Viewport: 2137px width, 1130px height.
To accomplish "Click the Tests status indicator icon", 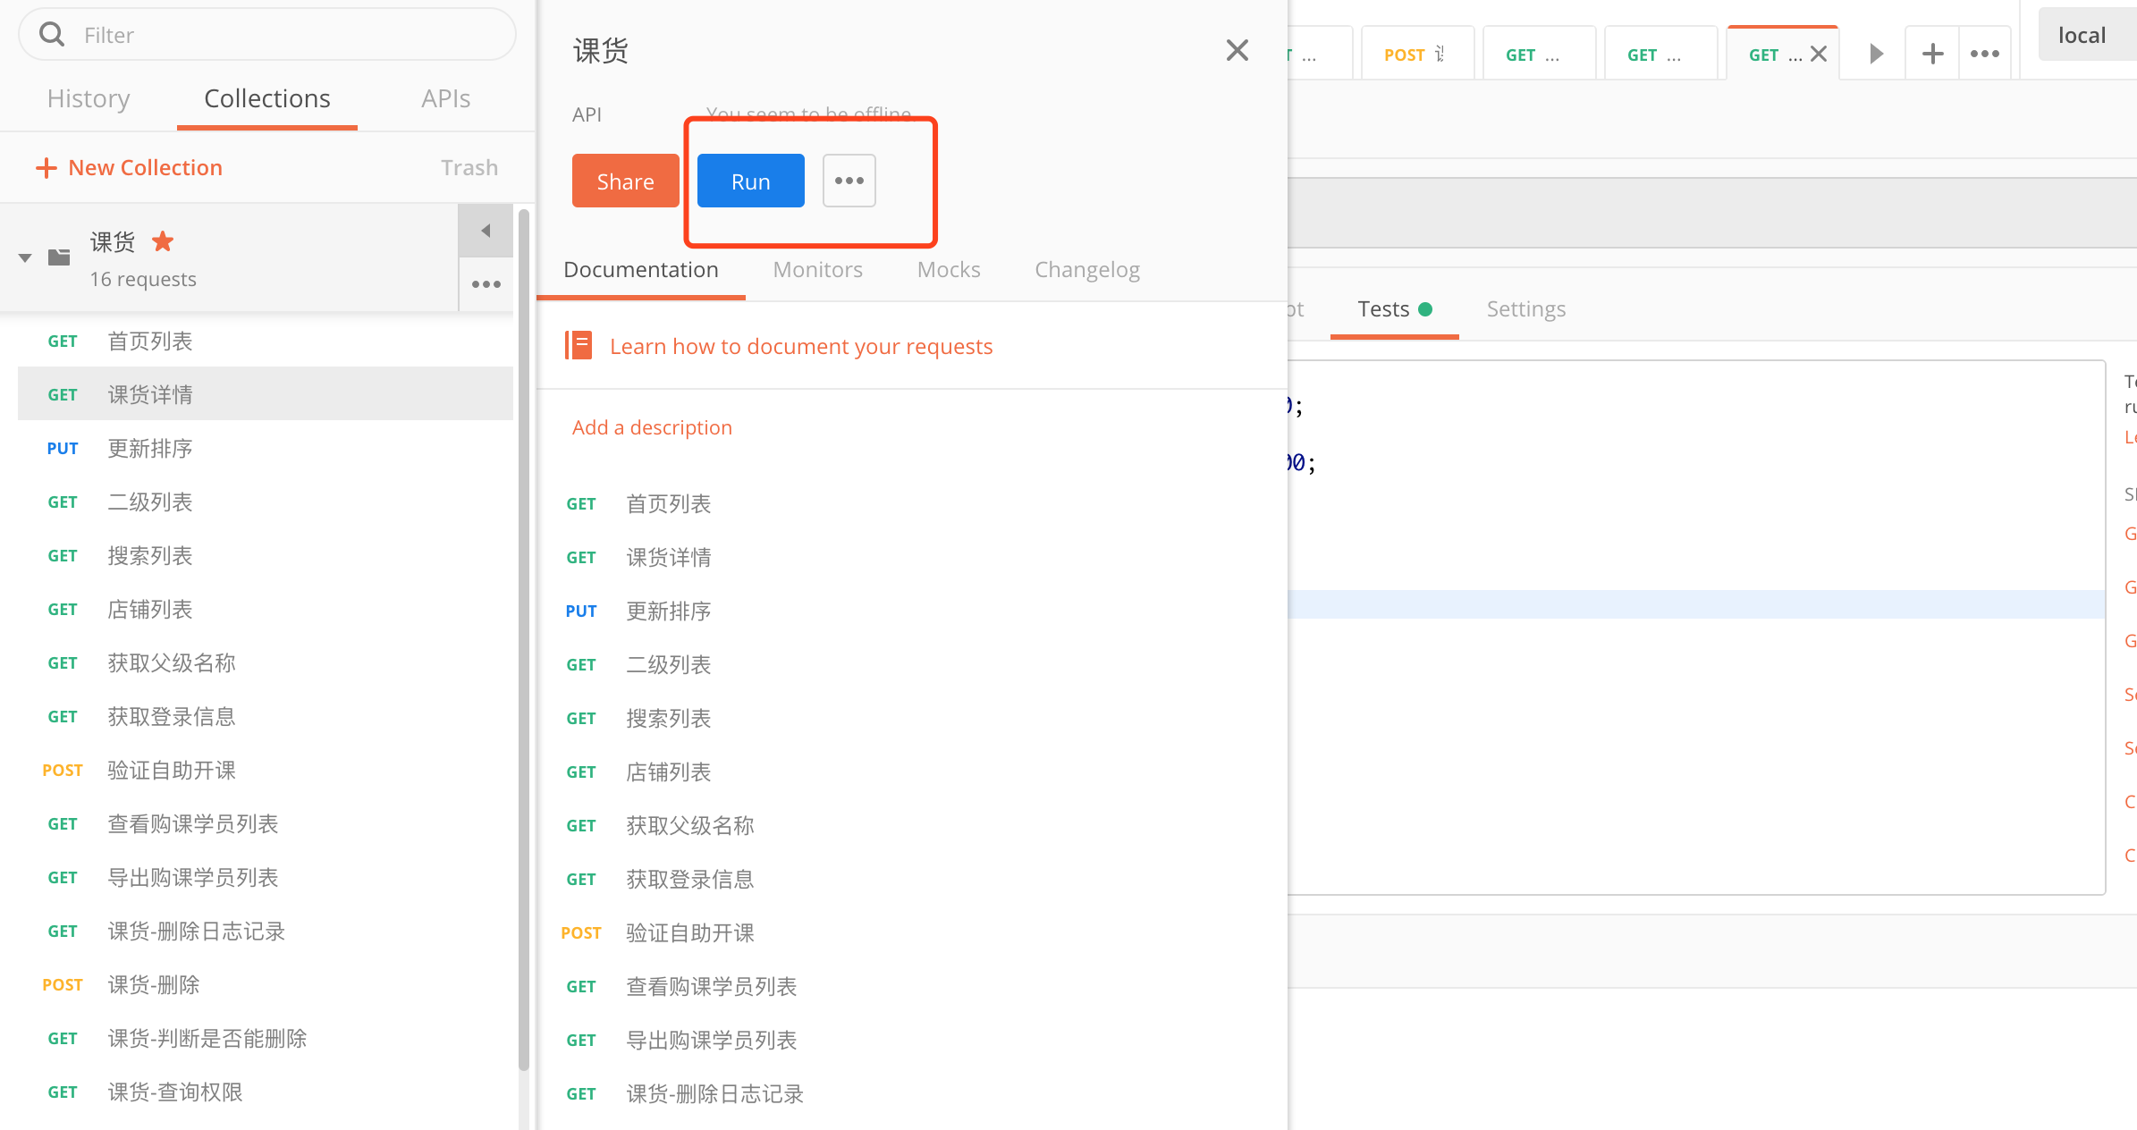I will point(1426,309).
